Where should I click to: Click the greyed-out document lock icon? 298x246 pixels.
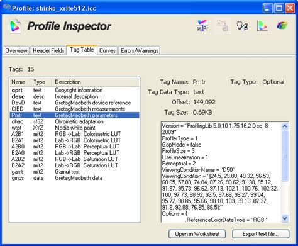point(222,26)
